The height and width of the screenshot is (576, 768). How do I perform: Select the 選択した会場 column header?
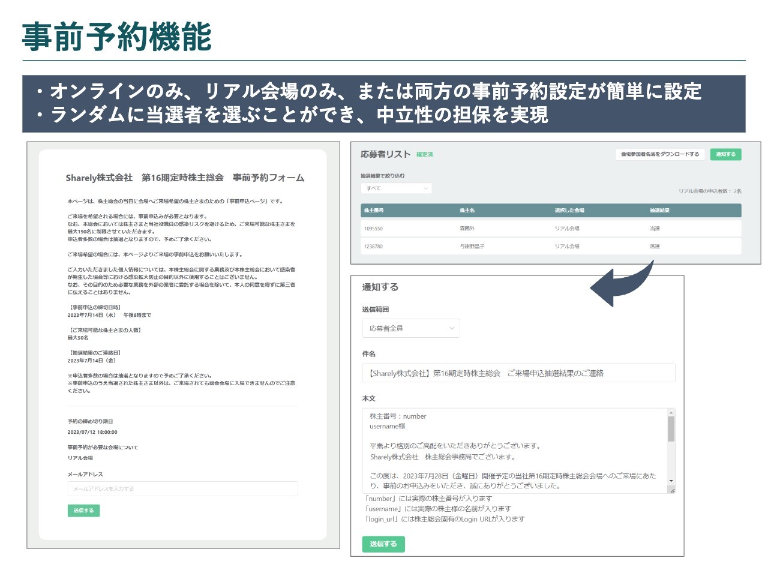click(569, 211)
